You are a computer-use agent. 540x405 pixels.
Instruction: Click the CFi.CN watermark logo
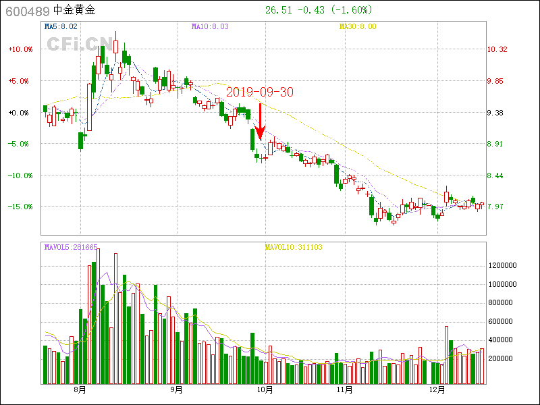click(79, 44)
